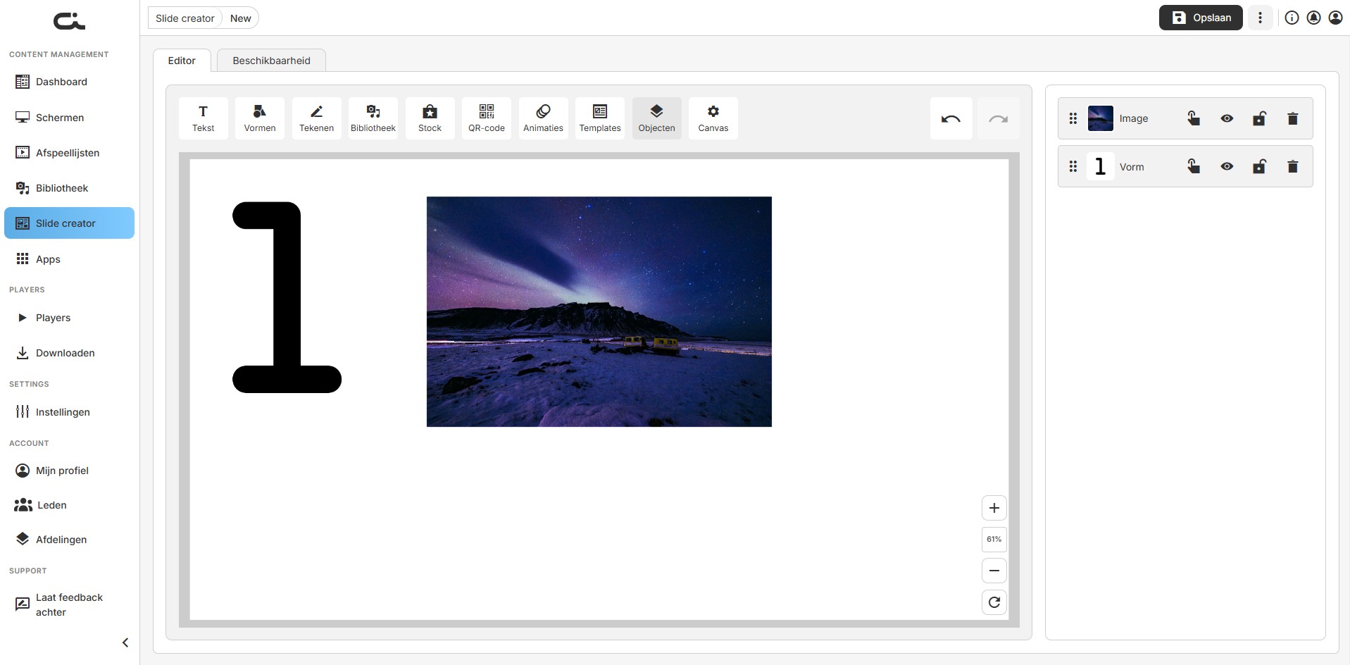This screenshot has height=665, width=1350.
Task: Zoom out of the canvas
Action: [x=994, y=571]
